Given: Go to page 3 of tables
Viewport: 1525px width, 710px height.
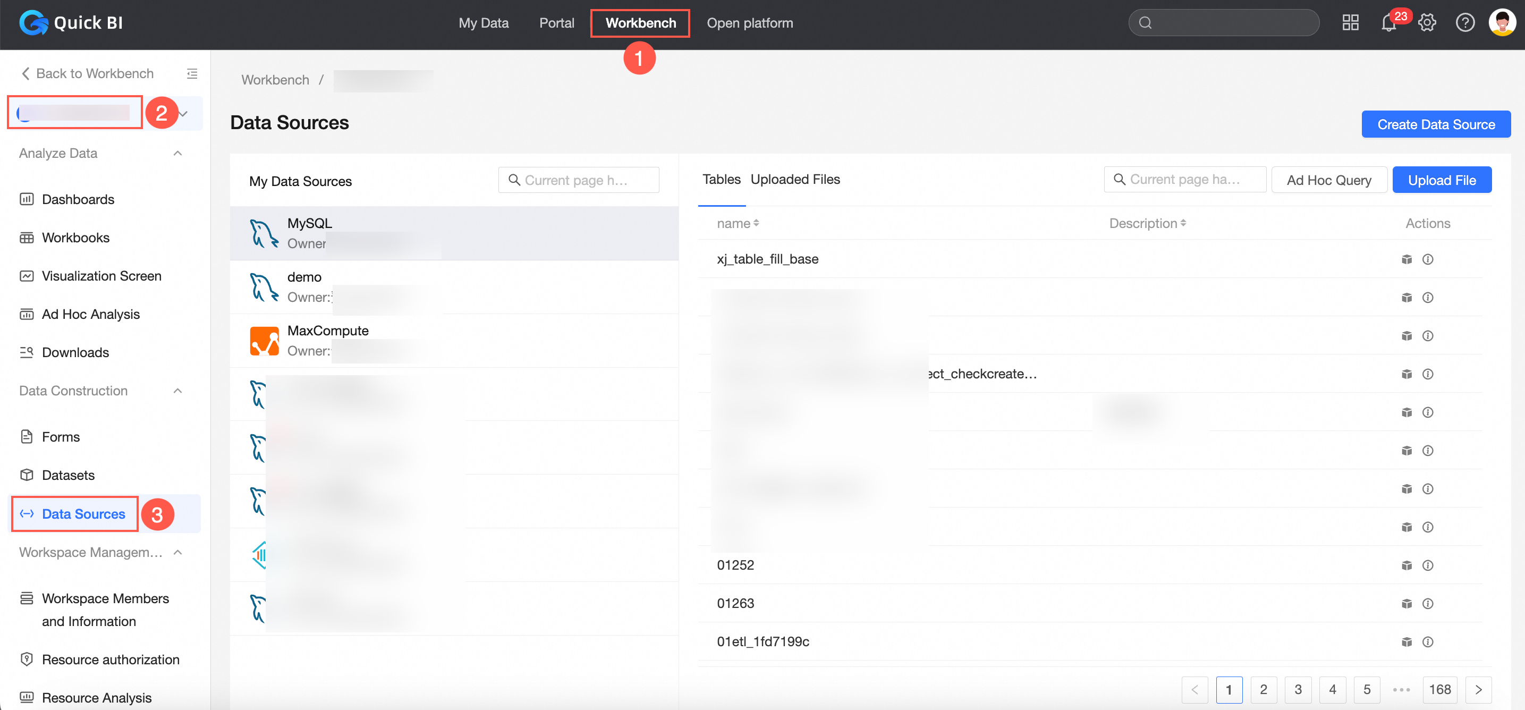Looking at the screenshot, I should [1298, 689].
